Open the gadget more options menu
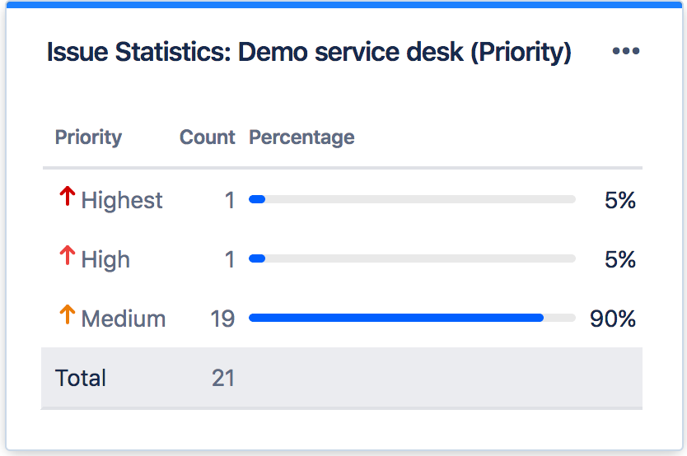Image resolution: width=687 pixels, height=456 pixels. (626, 52)
